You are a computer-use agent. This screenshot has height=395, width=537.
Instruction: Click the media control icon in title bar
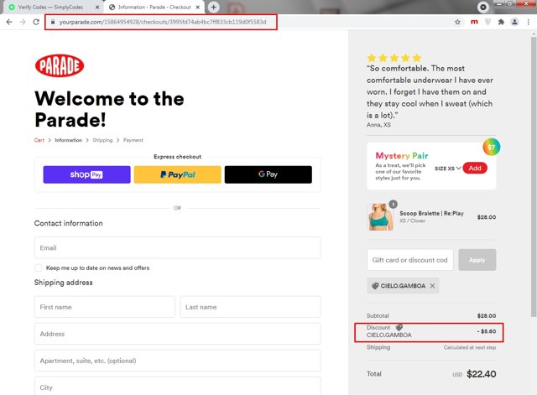click(x=483, y=7)
